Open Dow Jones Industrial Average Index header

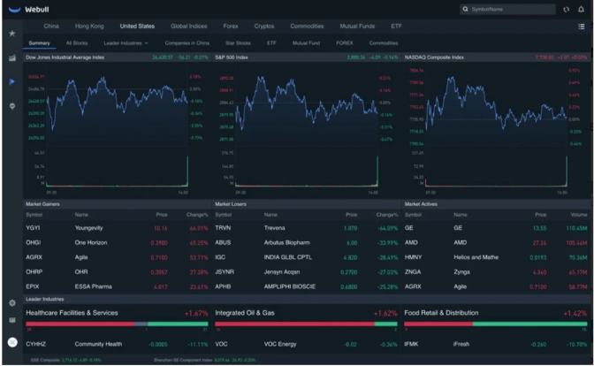coord(117,57)
